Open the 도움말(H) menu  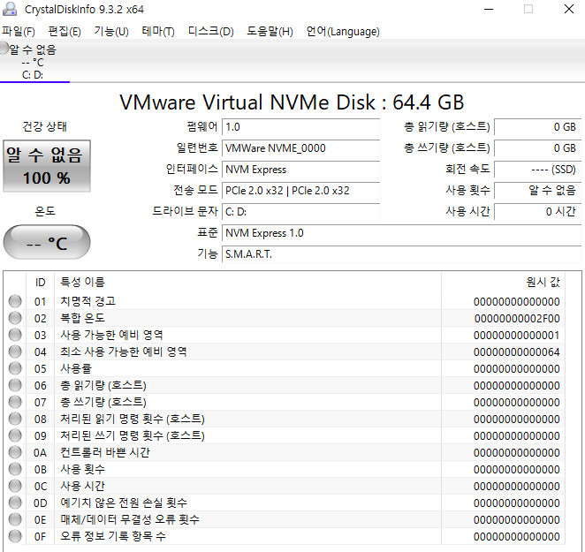click(270, 31)
